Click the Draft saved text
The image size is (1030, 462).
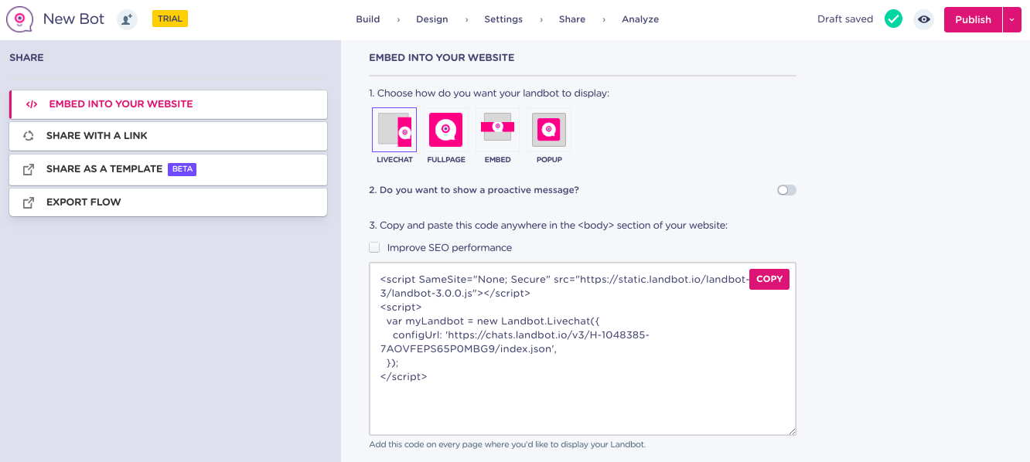click(845, 19)
